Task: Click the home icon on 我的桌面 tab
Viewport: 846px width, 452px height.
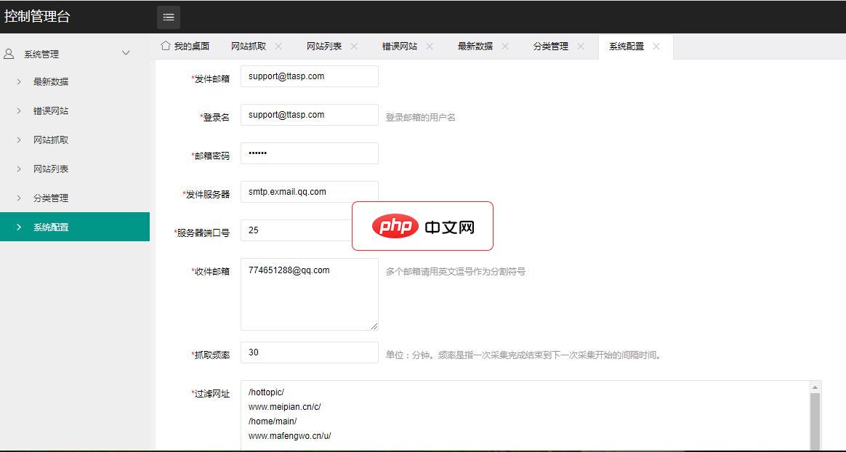Action: 166,45
